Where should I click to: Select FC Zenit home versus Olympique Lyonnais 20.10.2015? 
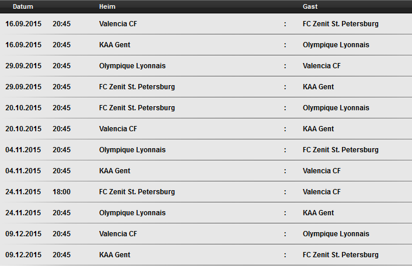[x=137, y=108]
